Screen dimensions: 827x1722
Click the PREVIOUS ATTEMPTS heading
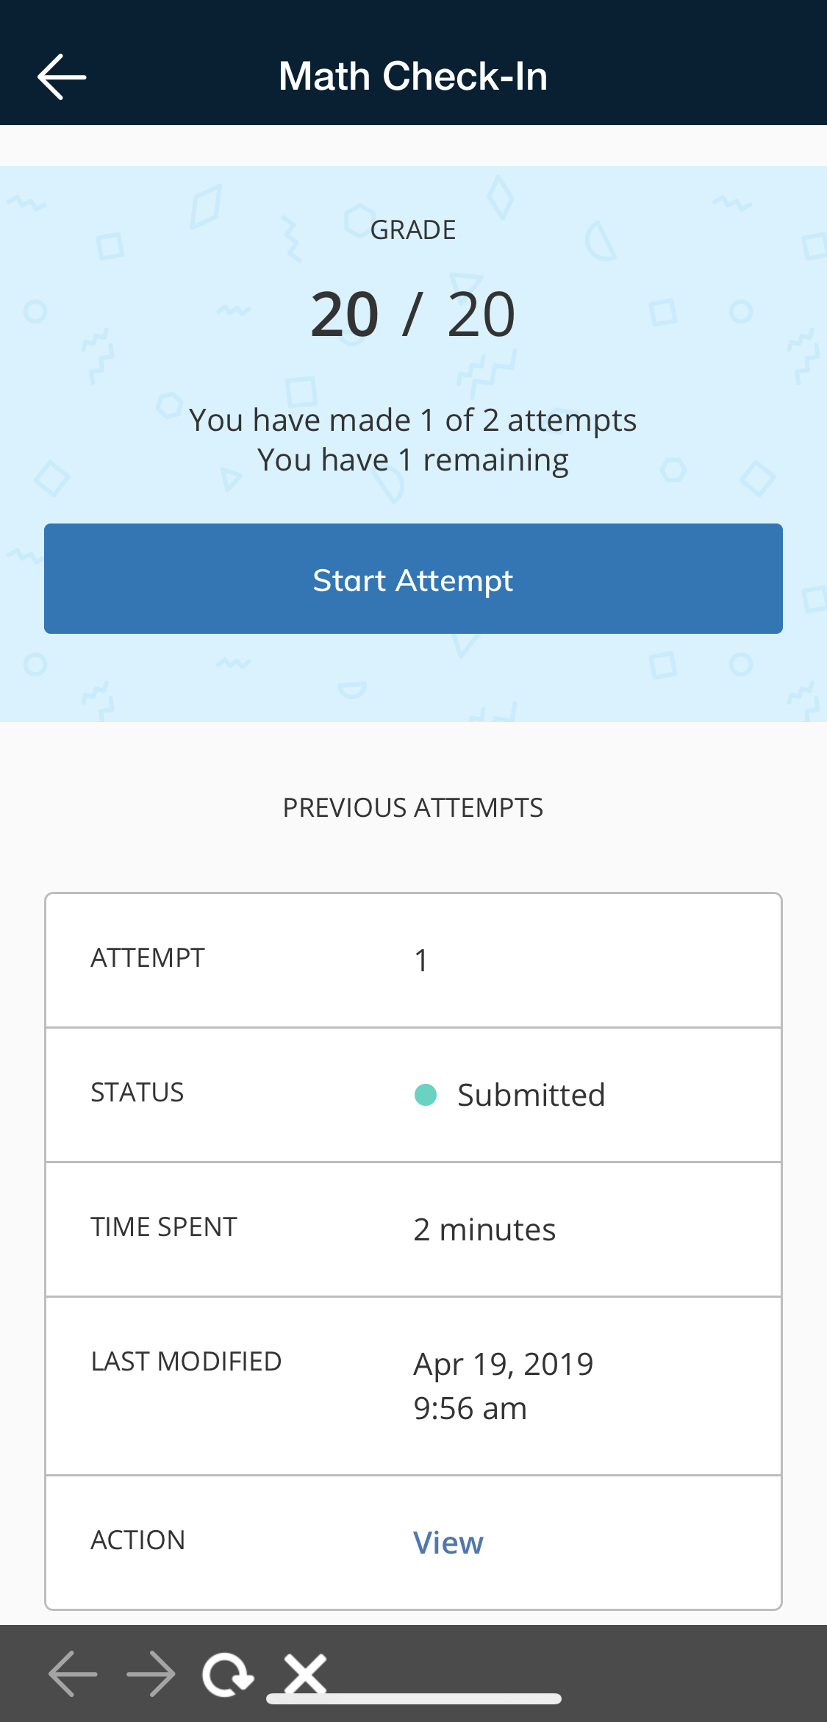[x=413, y=807]
